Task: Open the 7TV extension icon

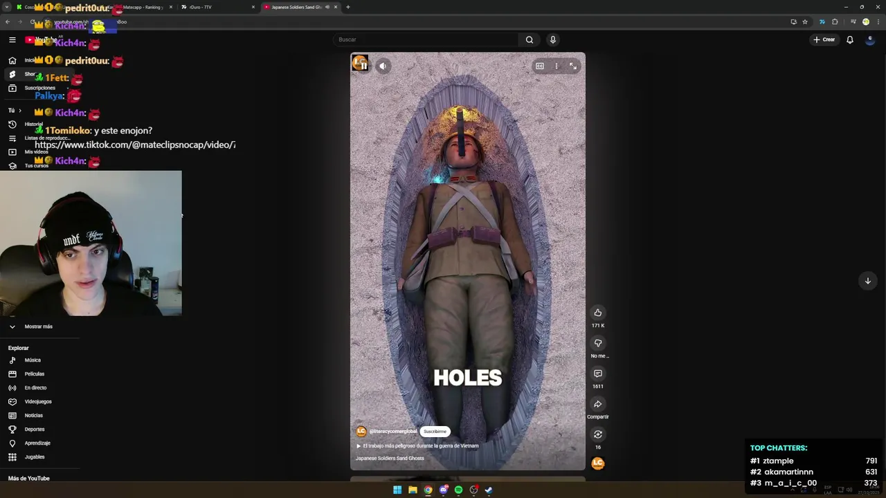Action: 822,21
